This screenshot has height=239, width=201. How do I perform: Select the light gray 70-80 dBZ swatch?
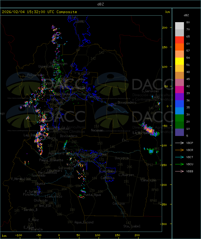(x=179, y=26)
